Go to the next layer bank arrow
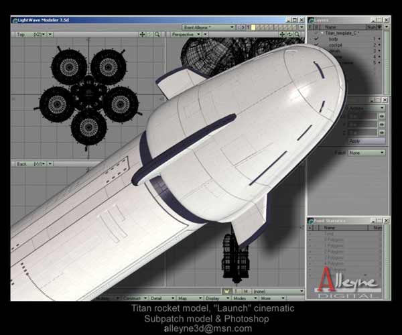Image resolution: width=402 pixels, height=335 pixels. pos(243,27)
